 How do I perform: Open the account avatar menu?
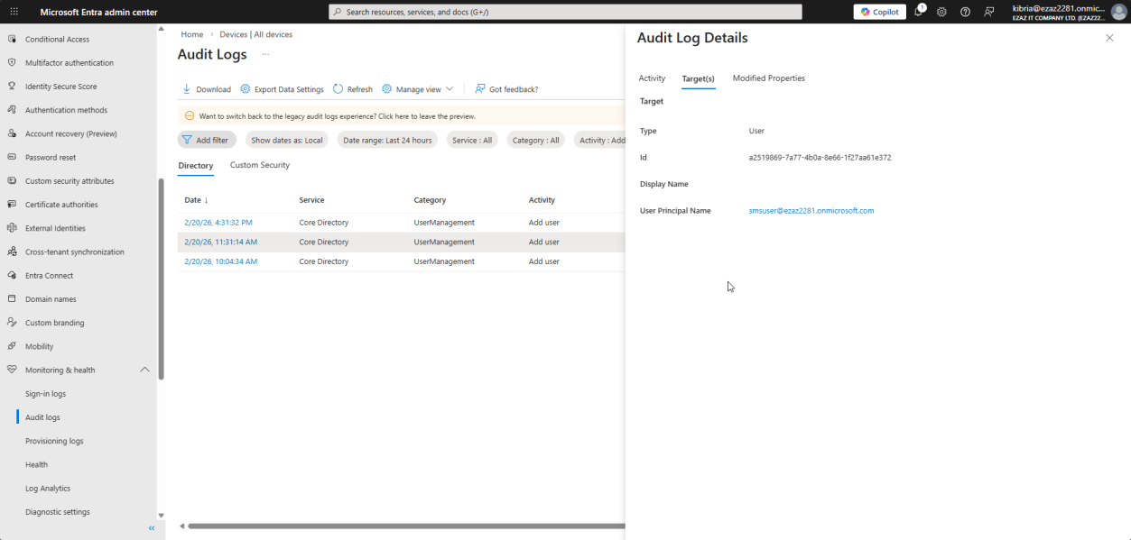pos(1118,12)
